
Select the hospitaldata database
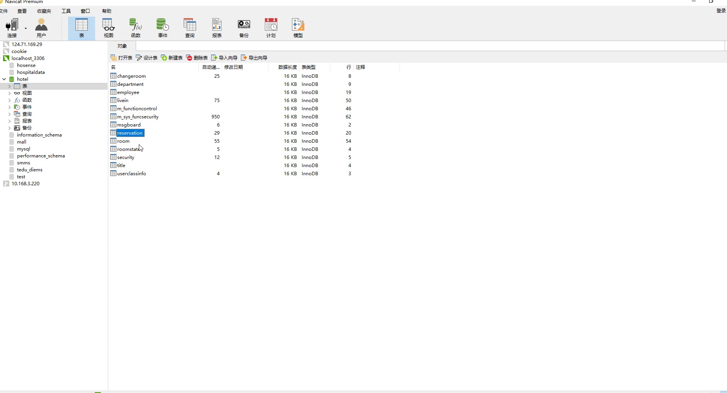[31, 72]
